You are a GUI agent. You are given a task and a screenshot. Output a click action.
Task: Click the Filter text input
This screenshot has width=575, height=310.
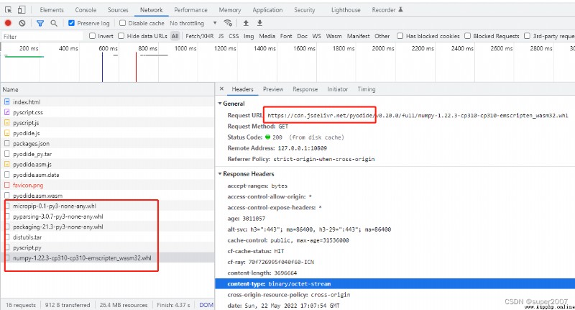(x=42, y=36)
